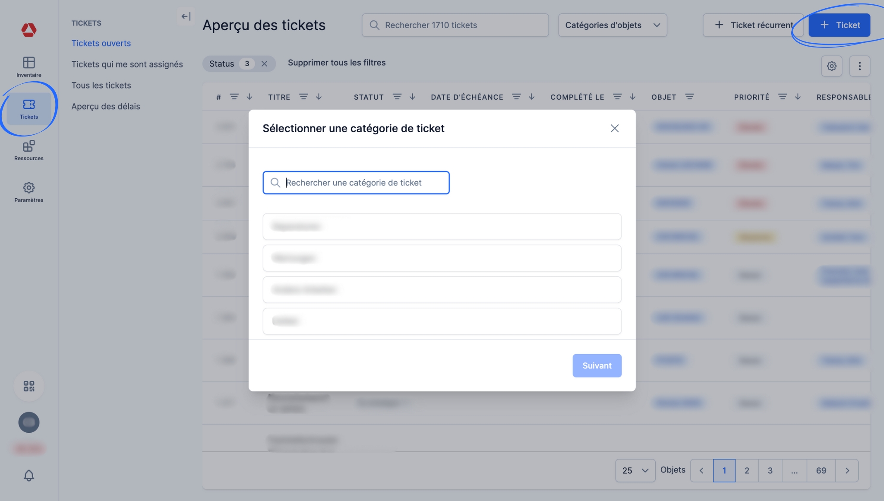Collapse the tickets side panel

[x=186, y=16]
